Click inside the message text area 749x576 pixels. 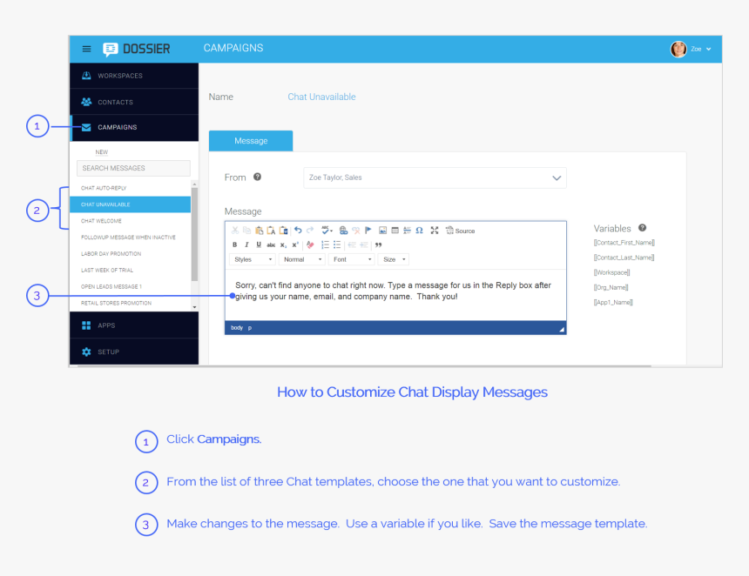pos(395,296)
